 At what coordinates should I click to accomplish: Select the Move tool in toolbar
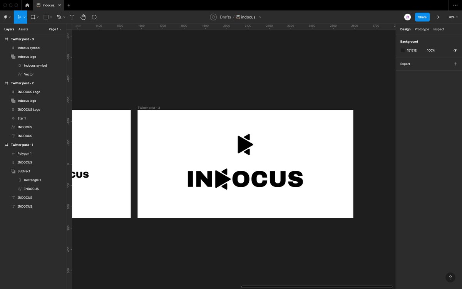19,17
